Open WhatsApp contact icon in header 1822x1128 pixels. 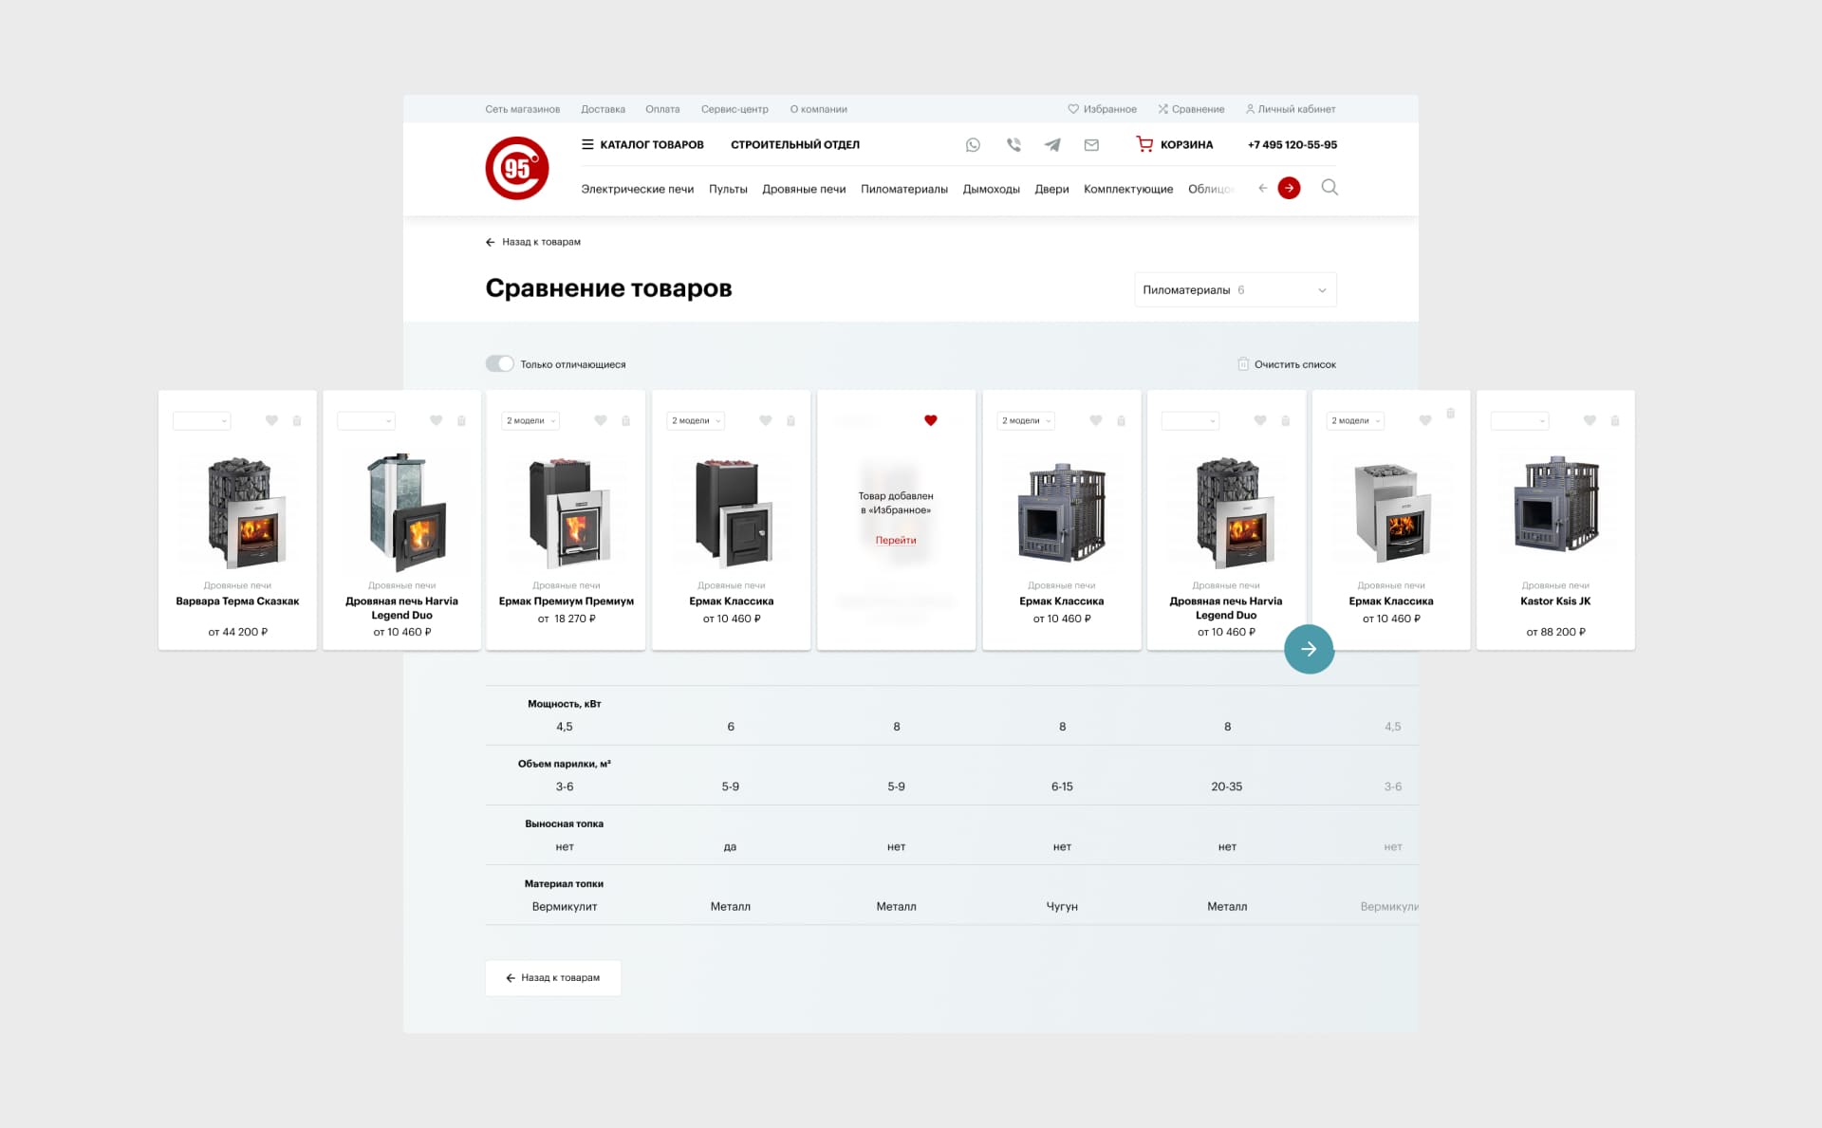point(973,145)
